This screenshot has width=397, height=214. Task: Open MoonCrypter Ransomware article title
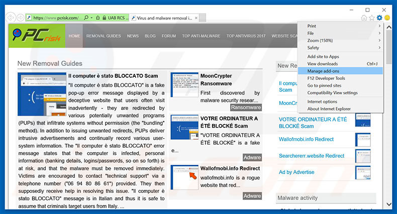216,80
